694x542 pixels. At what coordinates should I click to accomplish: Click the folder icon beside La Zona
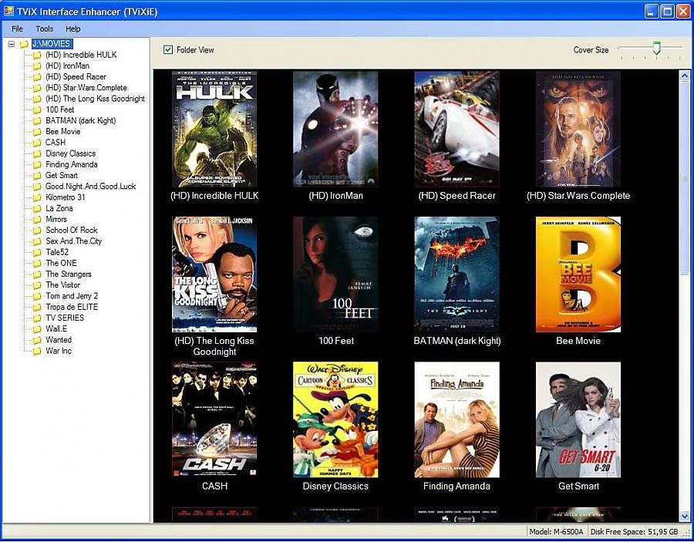[37, 208]
